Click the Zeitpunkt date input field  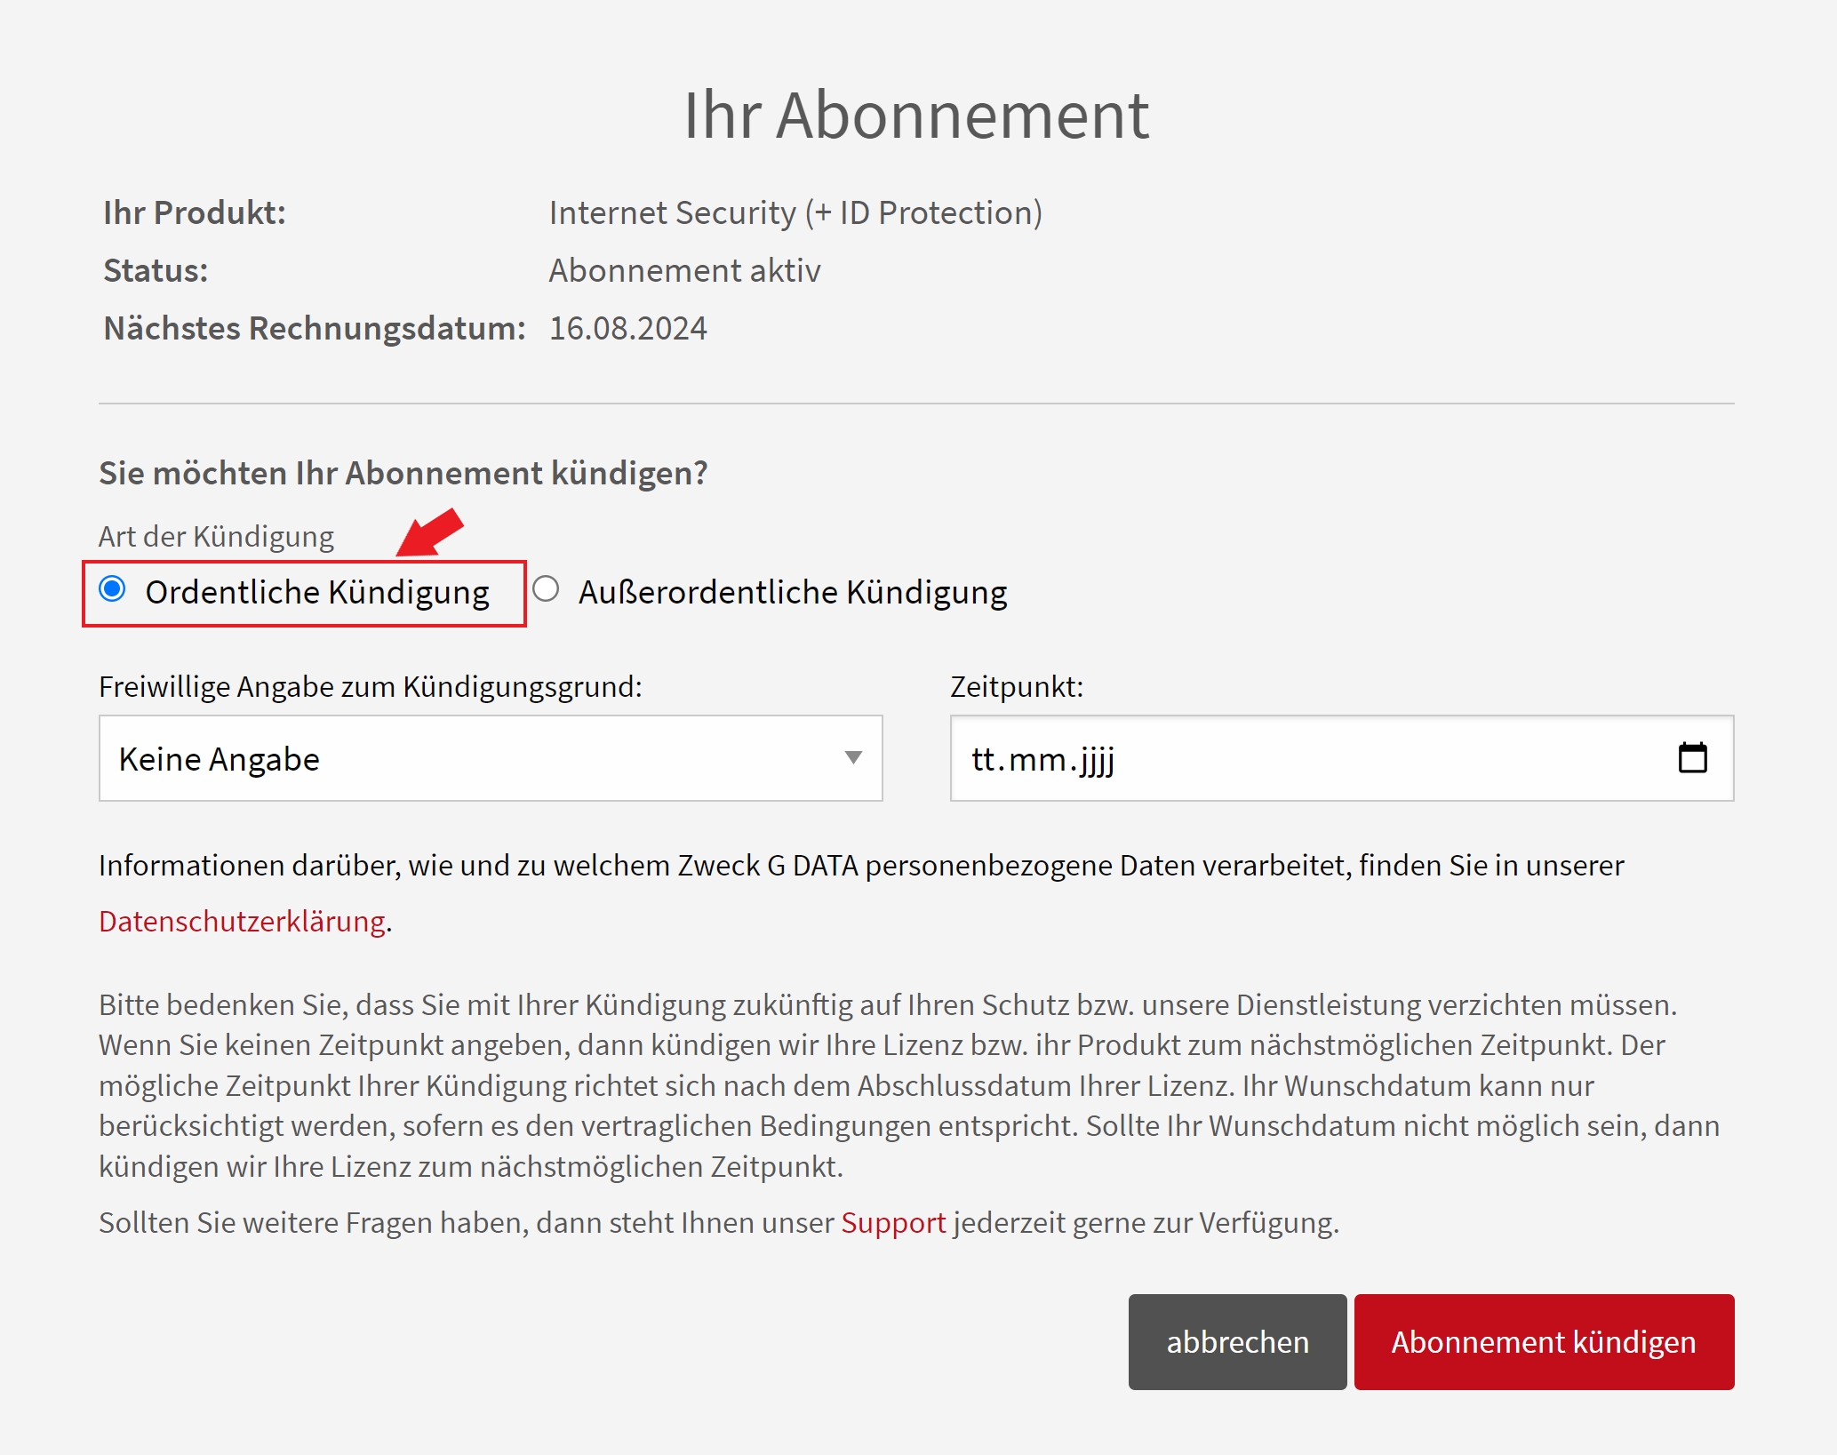coord(1342,758)
